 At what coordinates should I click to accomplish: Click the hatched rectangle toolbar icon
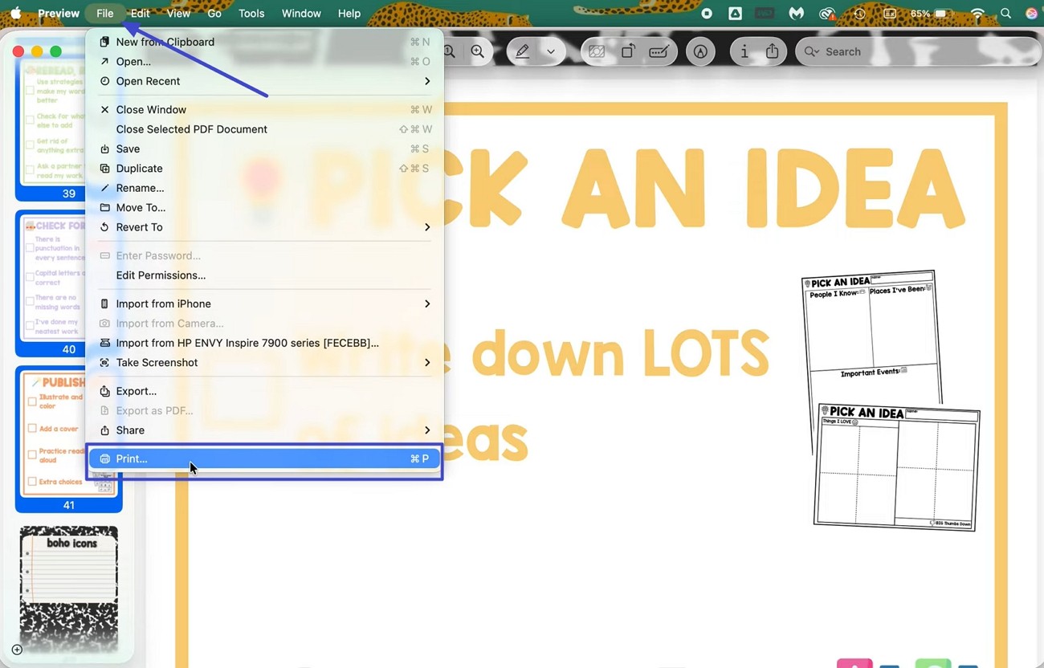[x=597, y=51]
